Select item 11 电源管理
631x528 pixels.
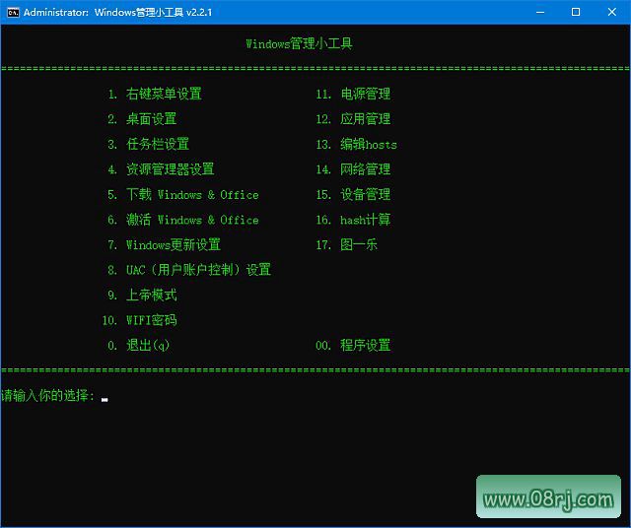click(365, 95)
